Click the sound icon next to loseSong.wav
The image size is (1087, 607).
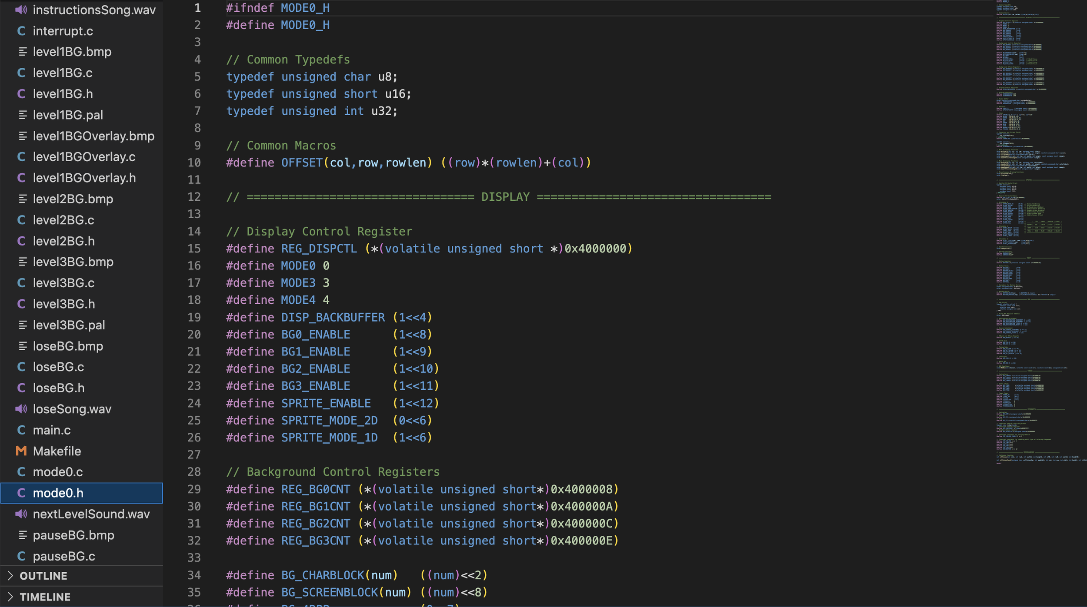click(x=21, y=409)
